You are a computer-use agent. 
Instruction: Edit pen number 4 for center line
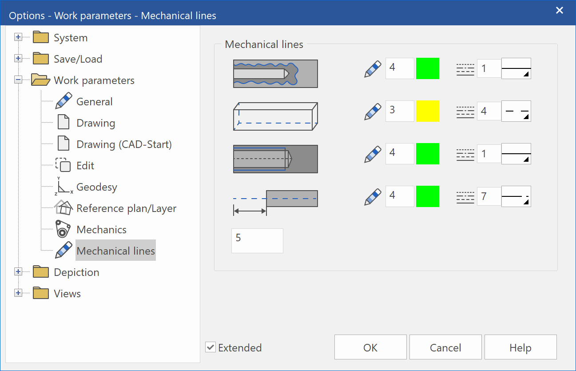click(400, 196)
